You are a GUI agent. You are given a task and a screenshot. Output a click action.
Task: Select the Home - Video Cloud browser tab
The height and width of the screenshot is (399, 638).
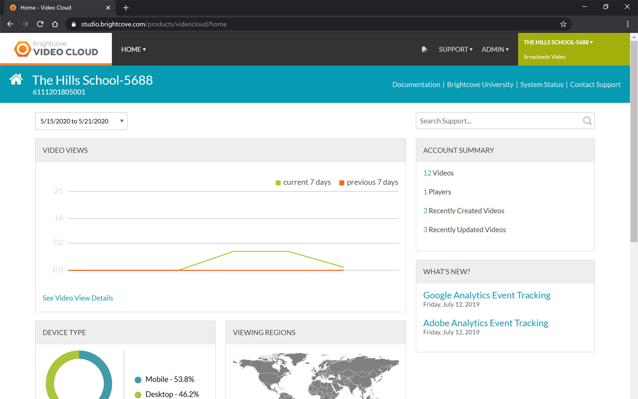click(60, 7)
